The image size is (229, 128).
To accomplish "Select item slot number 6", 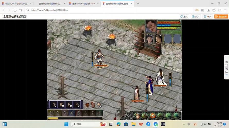I will tap(86, 113).
